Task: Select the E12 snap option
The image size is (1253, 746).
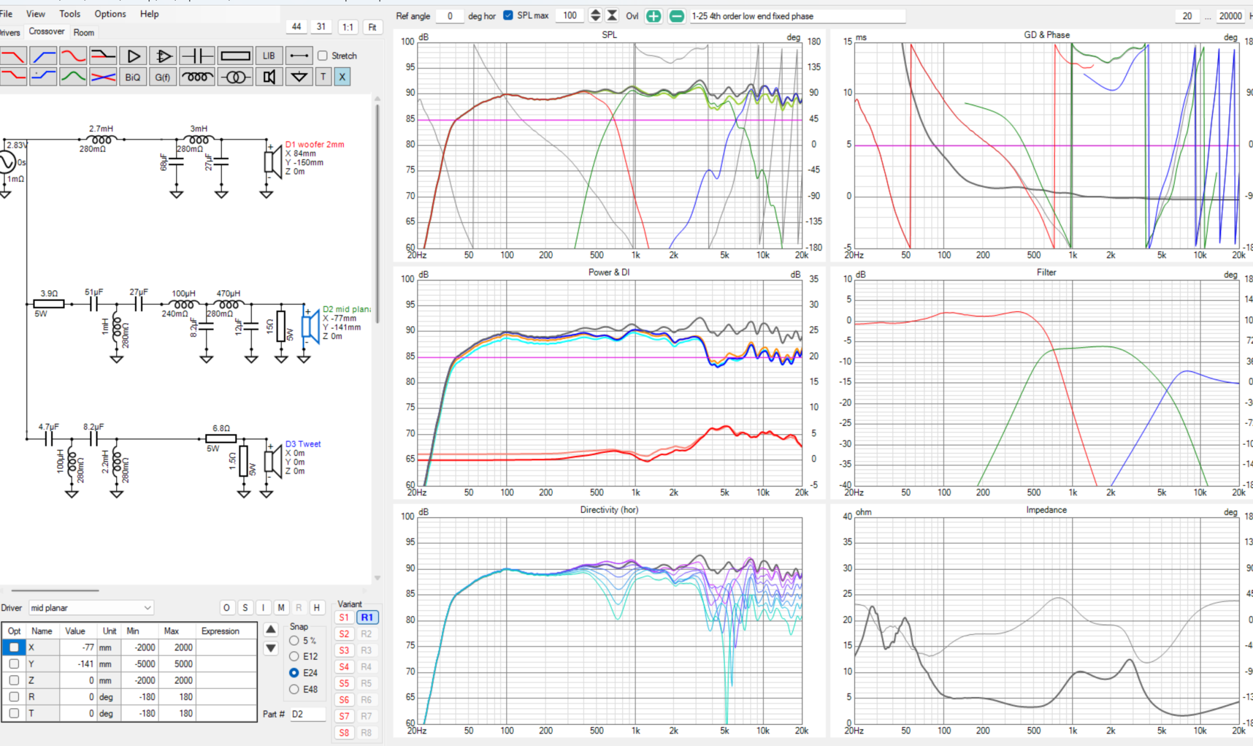Action: point(294,656)
